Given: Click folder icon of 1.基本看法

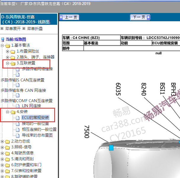Looking at the screenshot, I should 7,46.
